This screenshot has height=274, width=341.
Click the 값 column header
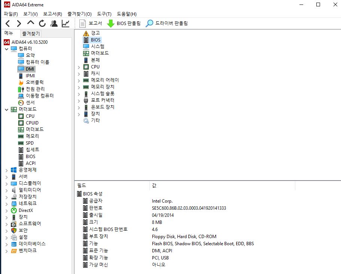(222, 185)
